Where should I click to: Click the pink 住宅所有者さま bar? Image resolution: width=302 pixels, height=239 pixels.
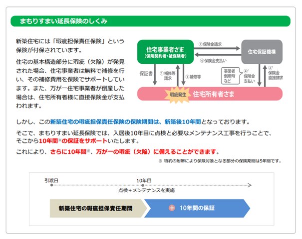pos(210,94)
